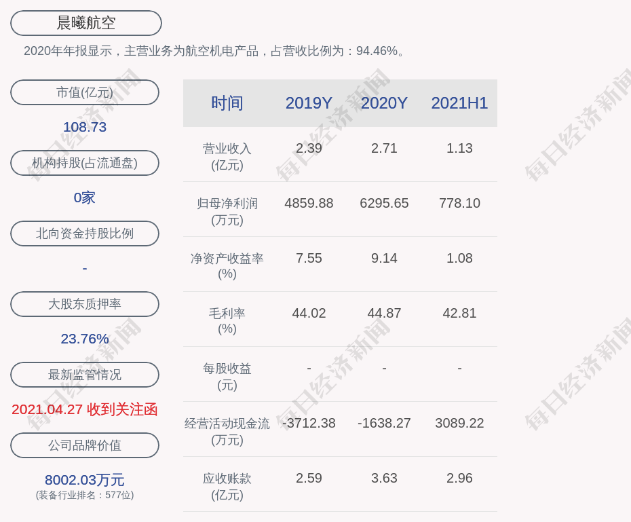
Task: Click ROE value 9.14
Action: [x=384, y=258]
